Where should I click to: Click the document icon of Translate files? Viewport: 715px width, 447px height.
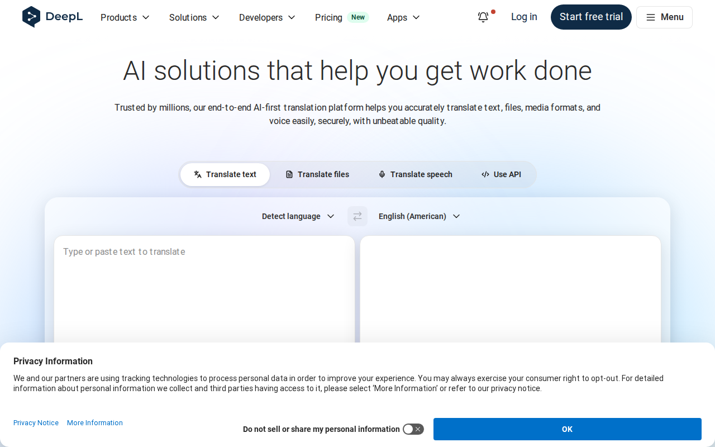click(289, 174)
